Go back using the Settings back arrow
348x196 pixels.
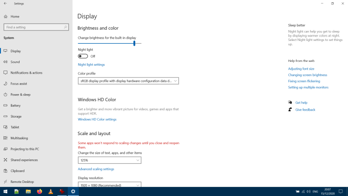[5, 3]
